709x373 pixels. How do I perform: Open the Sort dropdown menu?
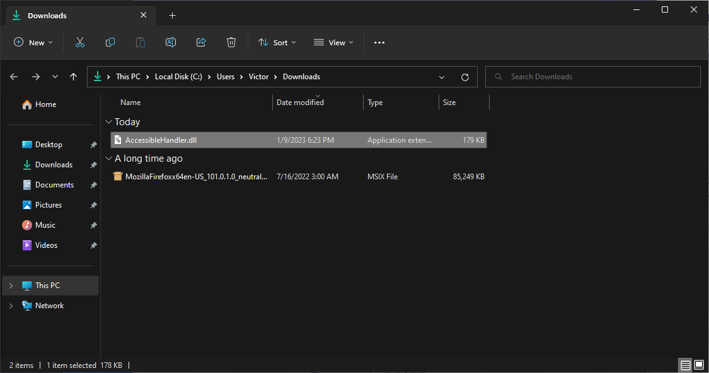point(277,42)
